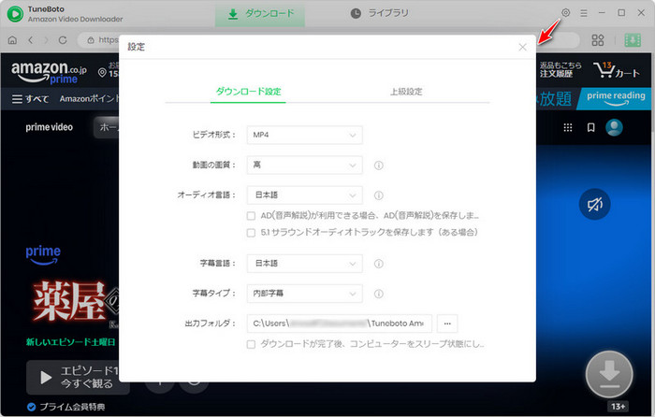
Task: Open Amazon すべて hamburger menu
Action: coord(30,99)
